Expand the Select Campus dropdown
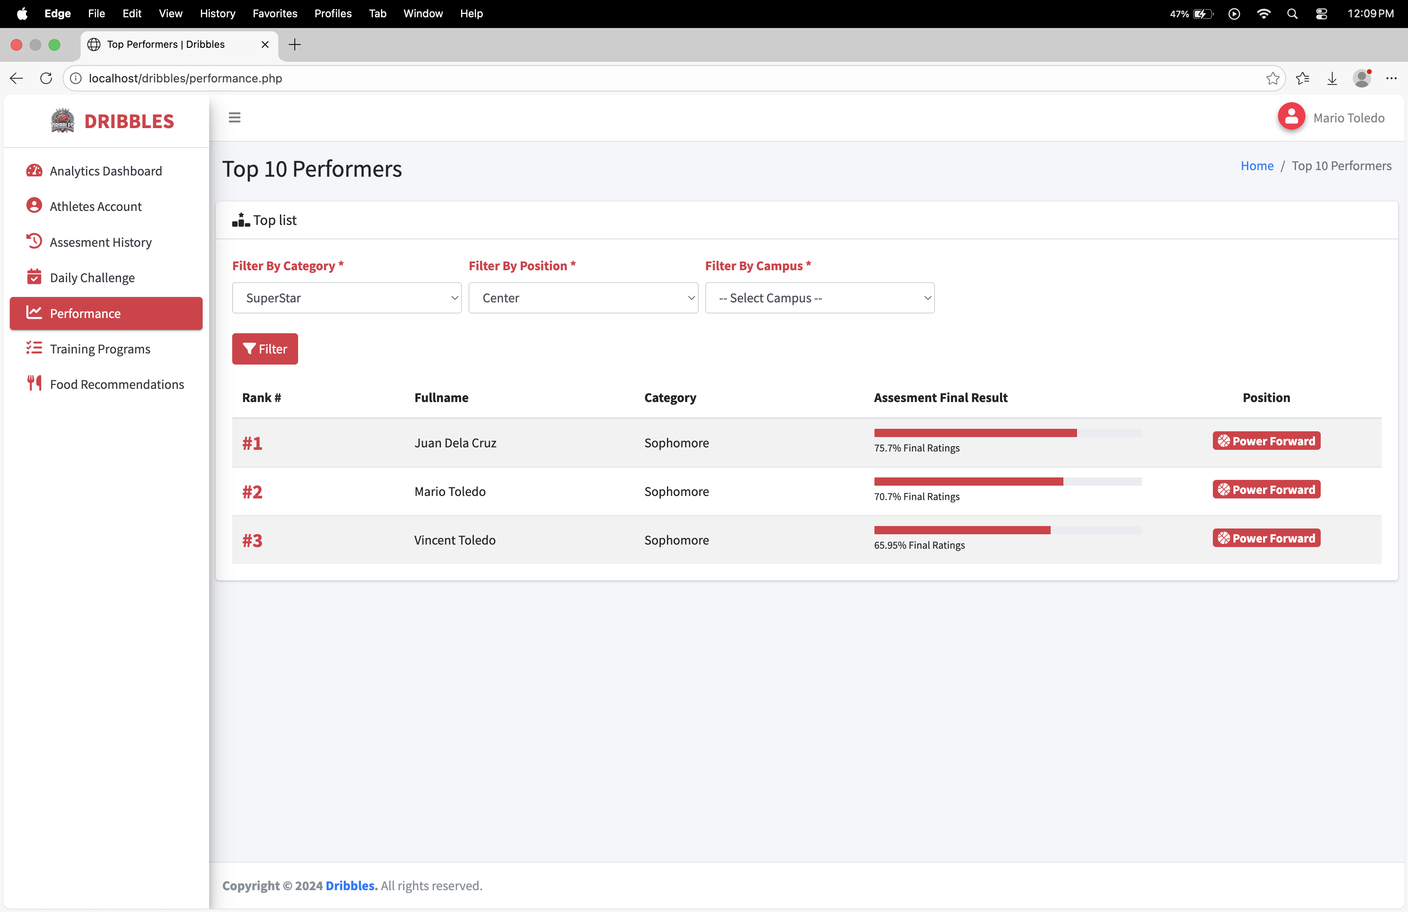This screenshot has width=1408, height=912. click(819, 298)
